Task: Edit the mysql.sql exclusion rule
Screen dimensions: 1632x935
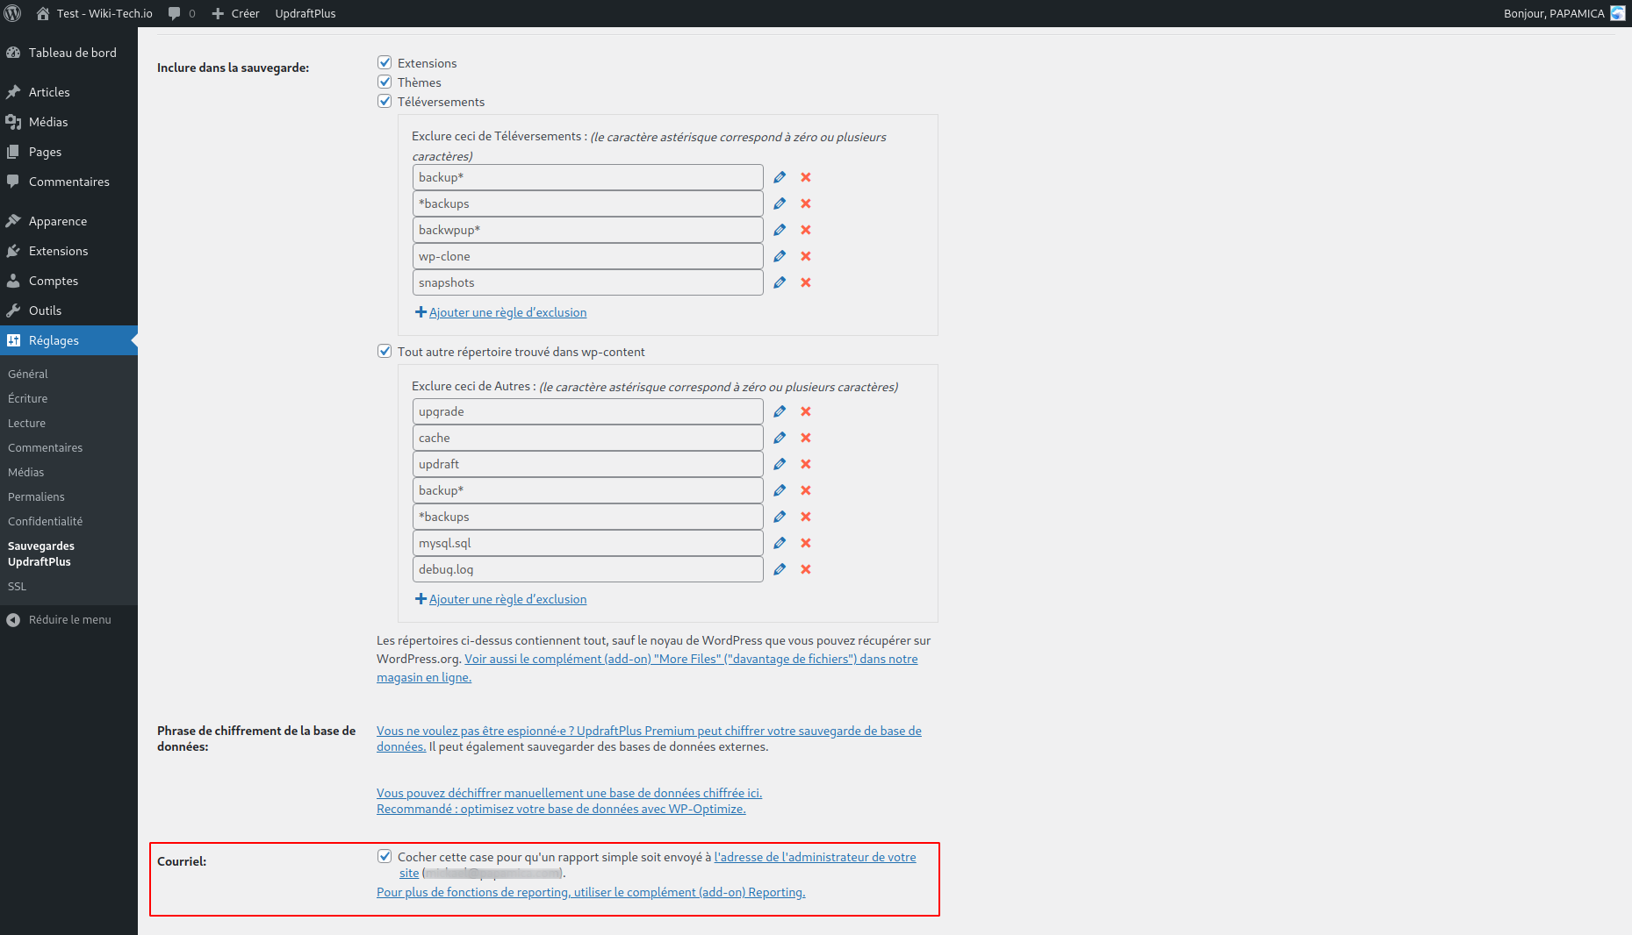Action: coord(780,543)
